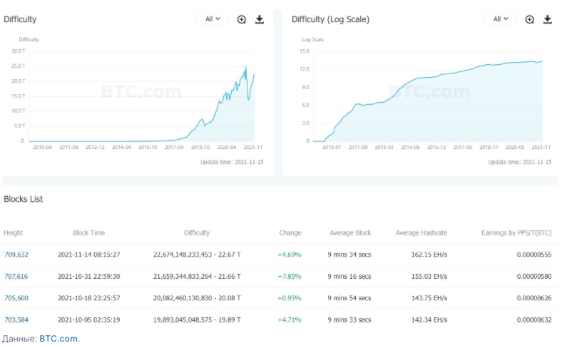Expand All range selector on Log Scale chart

pyautogui.click(x=501, y=19)
